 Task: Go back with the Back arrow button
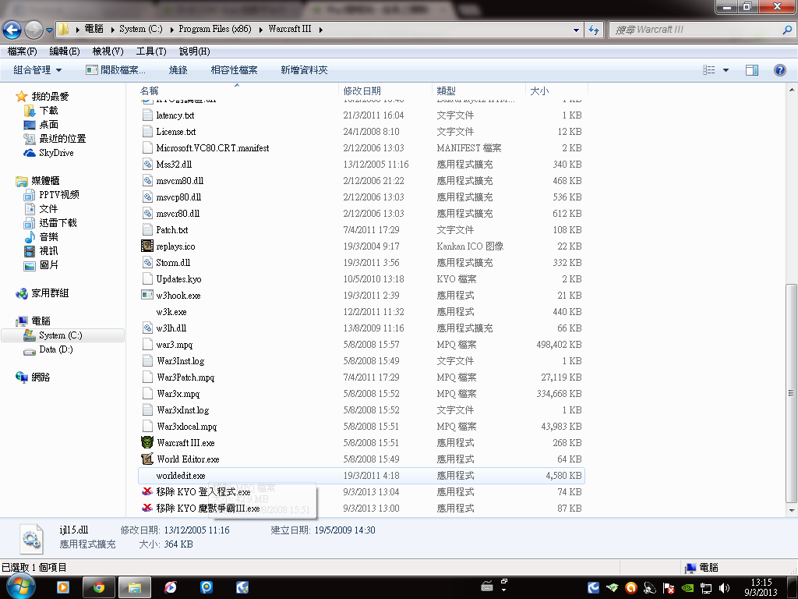12,30
